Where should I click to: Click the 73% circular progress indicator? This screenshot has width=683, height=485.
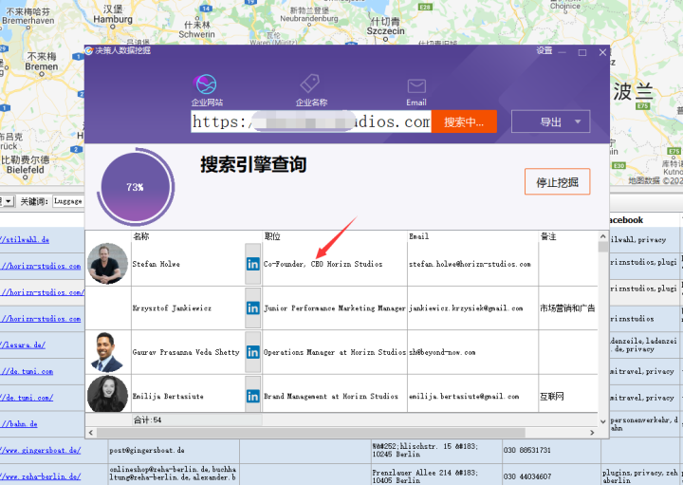(x=136, y=187)
